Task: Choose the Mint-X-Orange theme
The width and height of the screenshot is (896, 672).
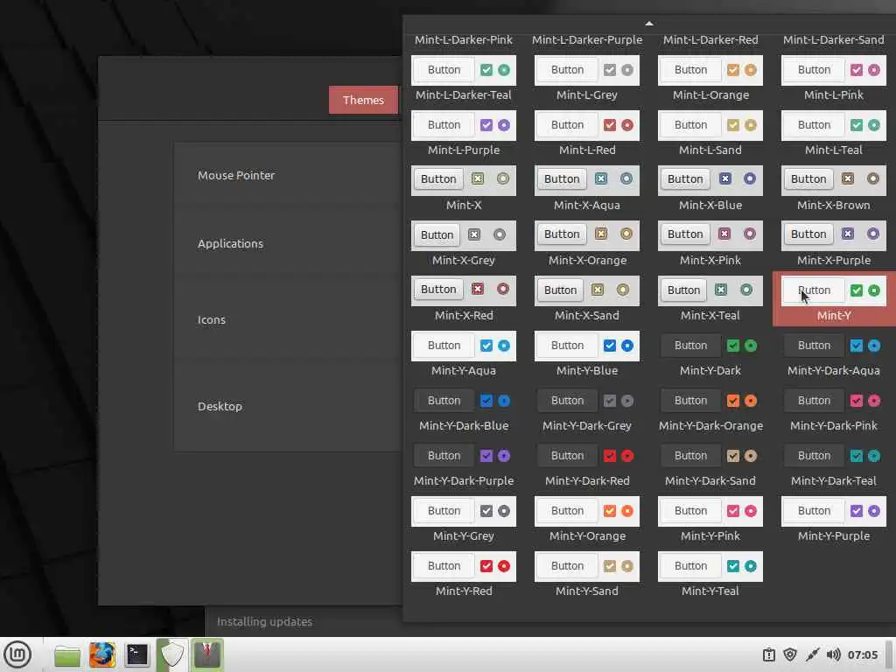Action: pyautogui.click(x=587, y=244)
